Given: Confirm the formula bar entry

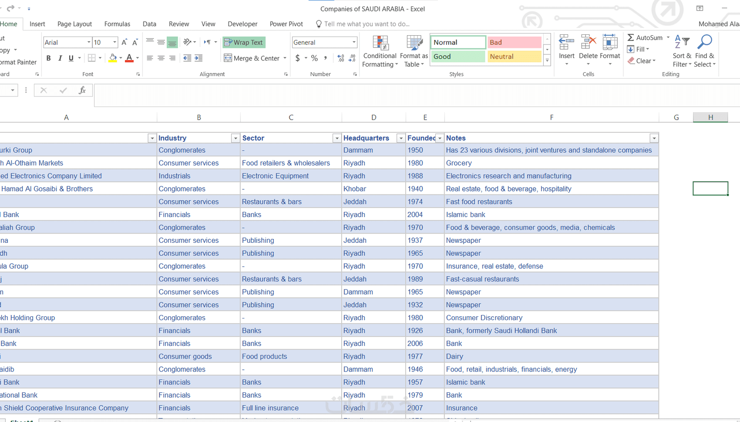Looking at the screenshot, I should 63,90.
